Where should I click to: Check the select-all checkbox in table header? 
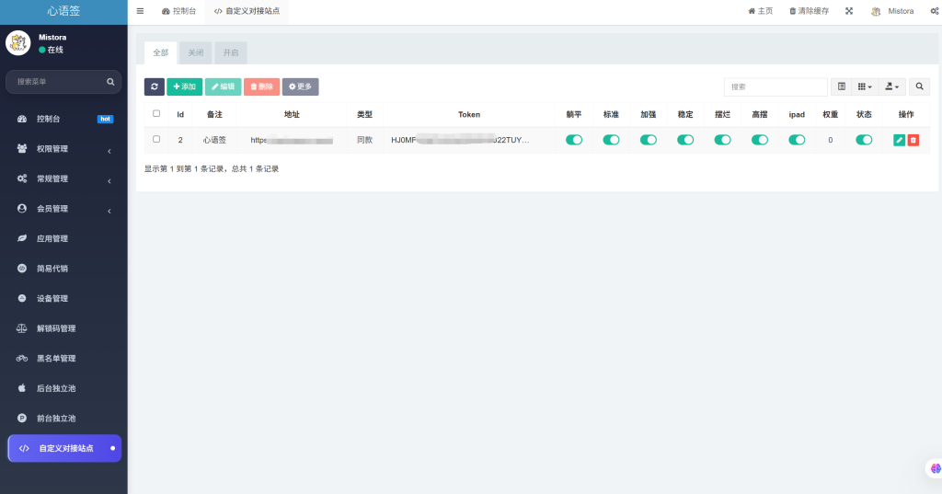point(156,114)
